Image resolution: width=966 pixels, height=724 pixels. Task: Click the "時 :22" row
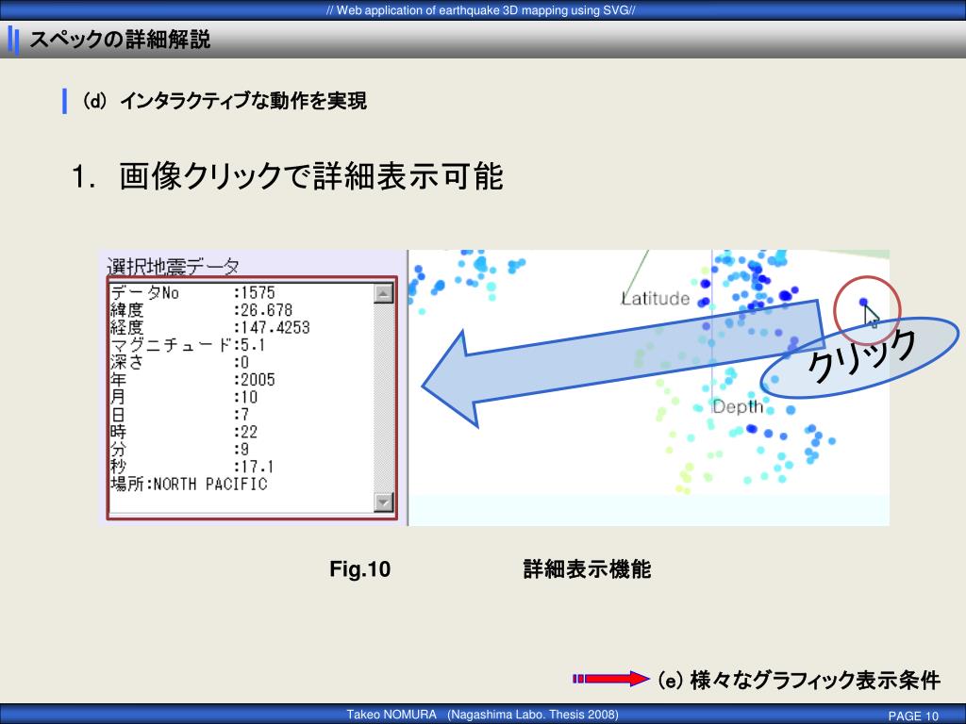[x=184, y=432]
